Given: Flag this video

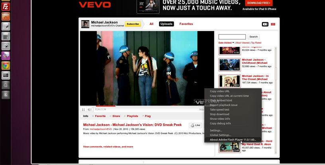Looking at the screenshot, I should pos(146,116).
